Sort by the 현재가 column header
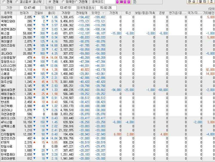The image size is (215, 162). click(24, 13)
